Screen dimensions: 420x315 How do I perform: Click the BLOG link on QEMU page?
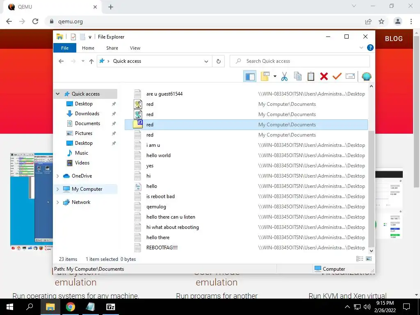pos(394,39)
